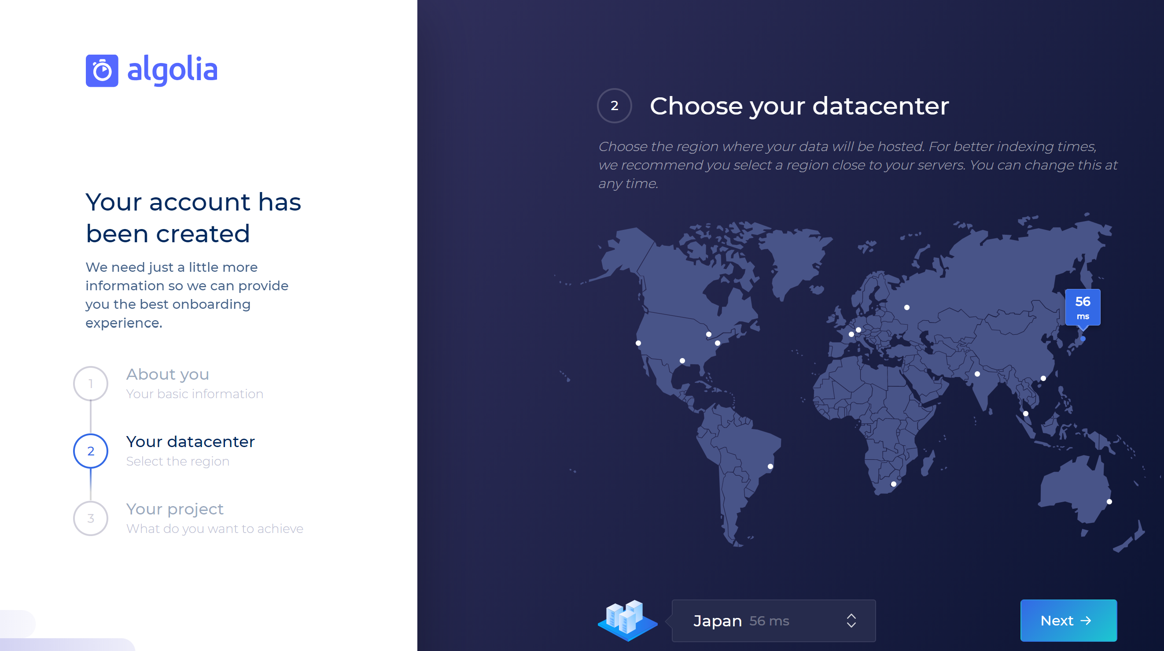The image size is (1164, 651).
Task: Select step 3 circle Your project
Action: click(x=91, y=518)
